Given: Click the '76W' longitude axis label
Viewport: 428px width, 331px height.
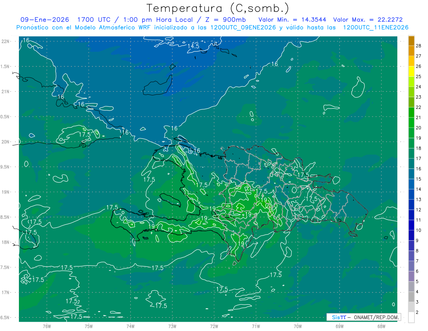Looking at the screenshot, I should pos(47,326).
